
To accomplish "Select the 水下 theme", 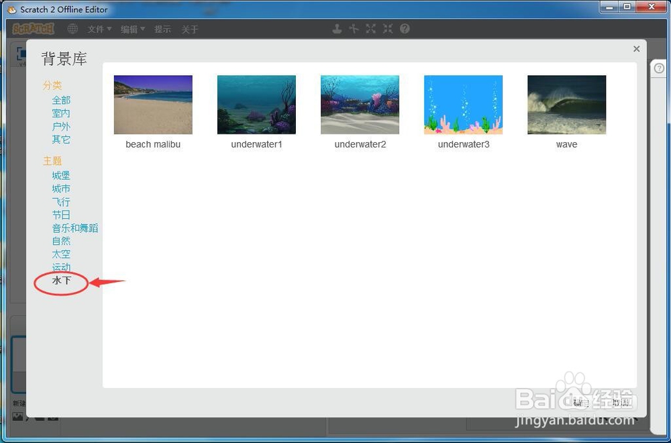I will pos(62,281).
